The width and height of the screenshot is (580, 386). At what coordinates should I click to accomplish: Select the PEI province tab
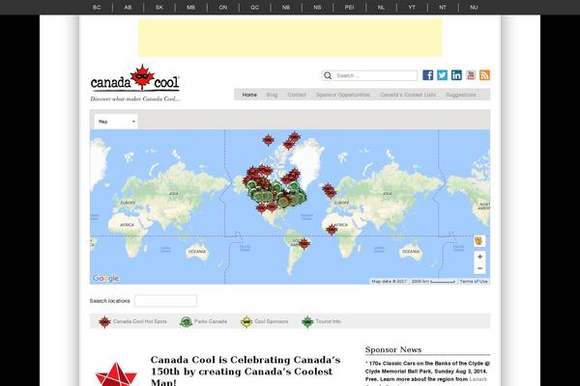349,8
